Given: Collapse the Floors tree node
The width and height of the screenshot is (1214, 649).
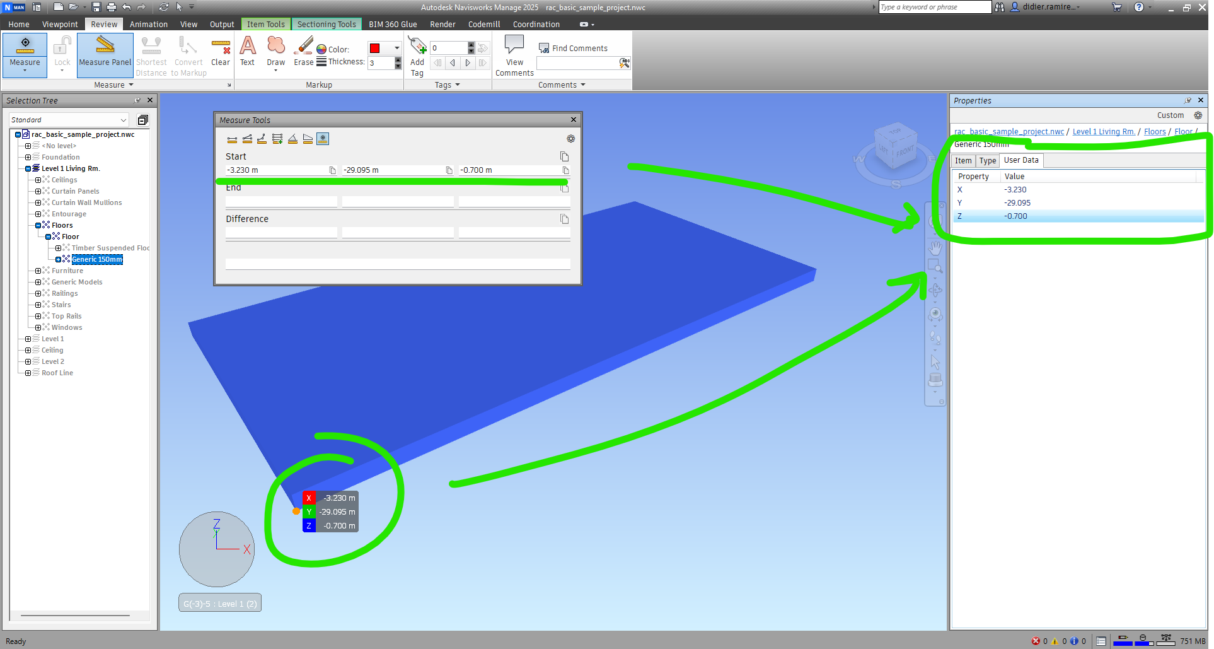Looking at the screenshot, I should 38,225.
